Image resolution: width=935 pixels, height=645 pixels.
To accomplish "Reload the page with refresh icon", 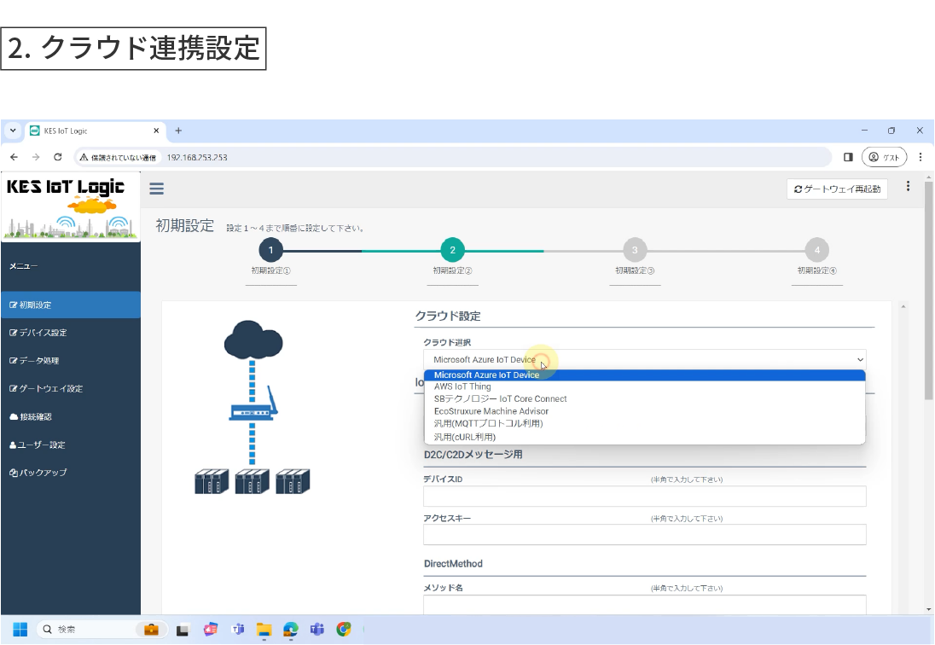I will pyautogui.click(x=58, y=157).
